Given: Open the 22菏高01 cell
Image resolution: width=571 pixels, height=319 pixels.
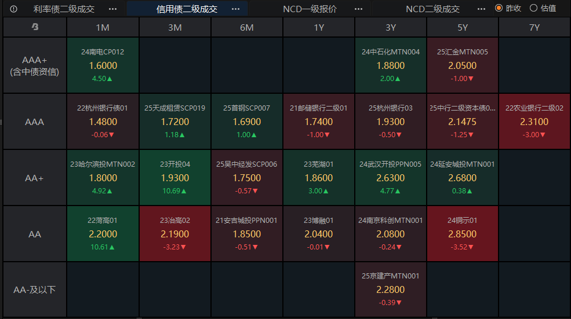Looking at the screenshot, I should click(x=103, y=234).
